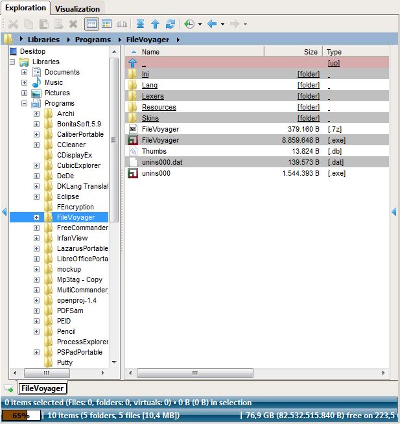Expand the FreeCommander tree node
Image resolution: width=400 pixels, height=424 pixels.
tap(36, 228)
